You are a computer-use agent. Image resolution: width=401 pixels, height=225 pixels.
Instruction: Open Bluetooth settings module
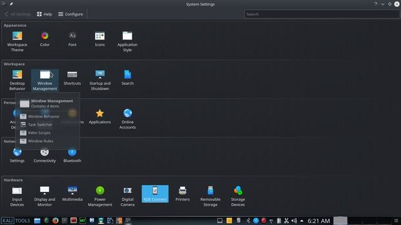coord(72,156)
